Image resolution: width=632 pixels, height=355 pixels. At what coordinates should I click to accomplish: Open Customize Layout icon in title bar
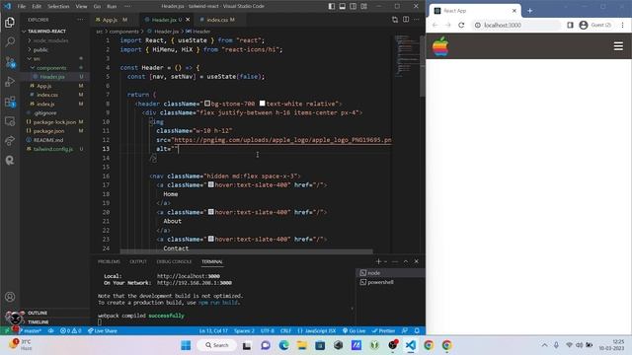point(364,6)
